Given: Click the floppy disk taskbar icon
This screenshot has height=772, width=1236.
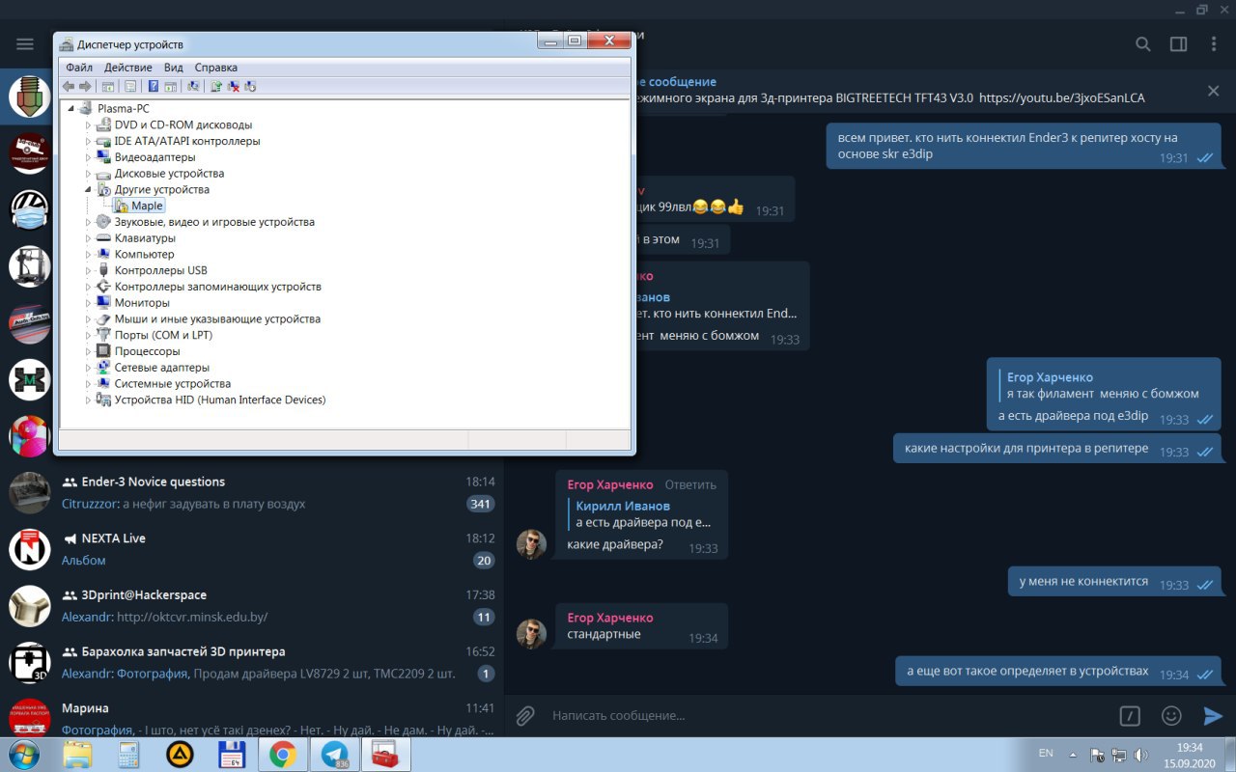Looking at the screenshot, I should coord(232,754).
